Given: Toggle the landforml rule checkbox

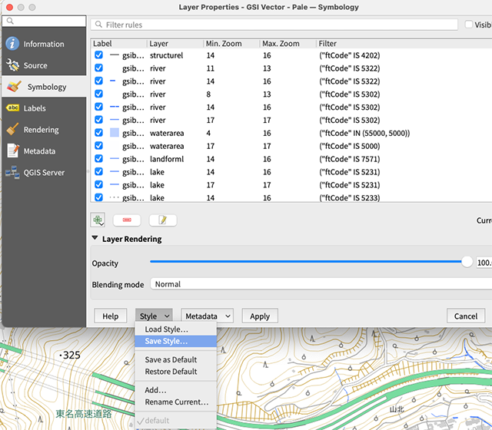Looking at the screenshot, I should [x=98, y=159].
